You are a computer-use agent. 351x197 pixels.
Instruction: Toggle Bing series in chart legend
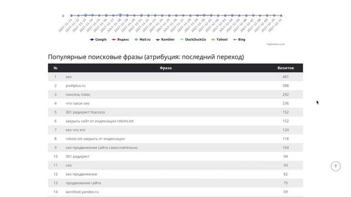point(239,39)
